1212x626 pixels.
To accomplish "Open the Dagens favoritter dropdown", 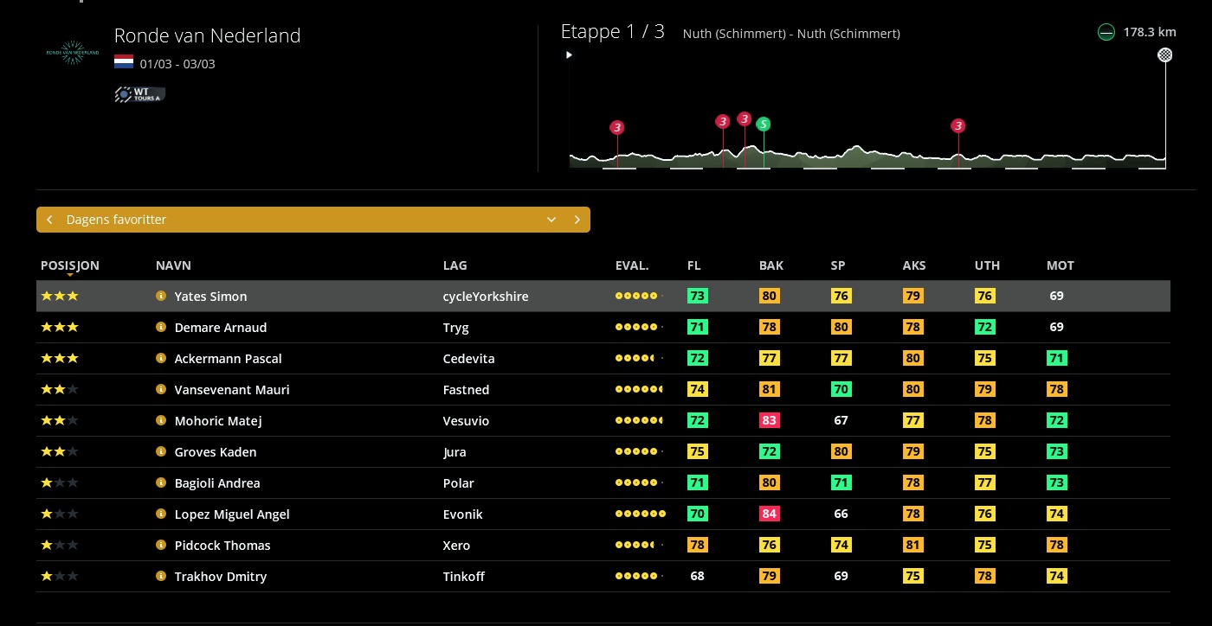I will (x=551, y=220).
